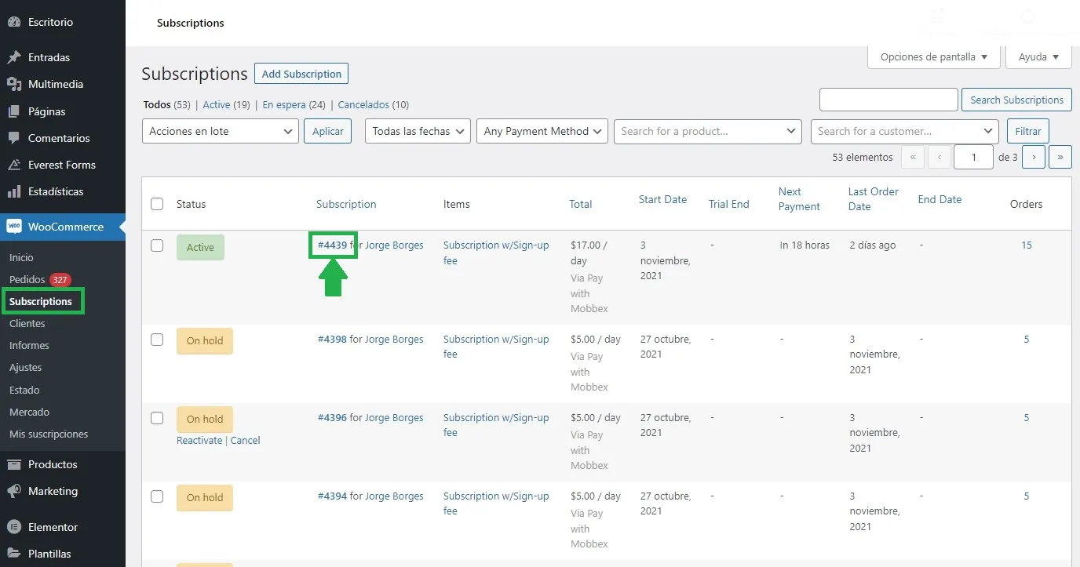Open the Search for a customer dropdown

904,131
